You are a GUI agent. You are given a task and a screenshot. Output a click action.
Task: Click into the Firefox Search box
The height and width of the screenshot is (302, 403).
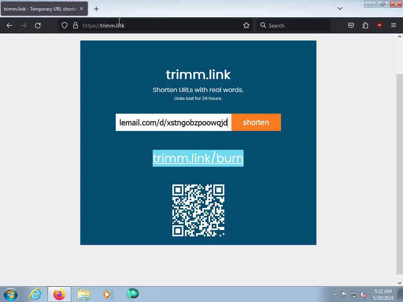(x=294, y=26)
